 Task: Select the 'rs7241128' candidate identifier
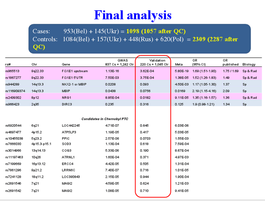pyautogui.click(x=13, y=177)
